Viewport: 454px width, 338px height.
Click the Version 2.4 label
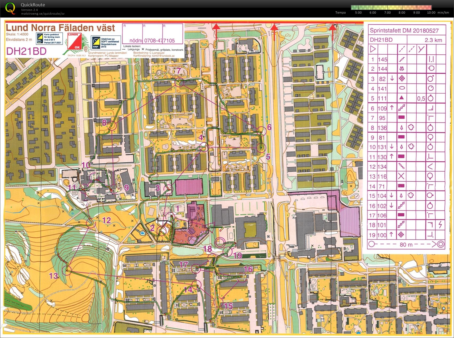click(29, 10)
